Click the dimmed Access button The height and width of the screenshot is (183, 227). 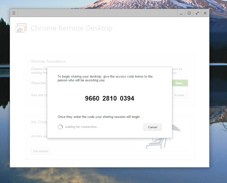pos(180,95)
